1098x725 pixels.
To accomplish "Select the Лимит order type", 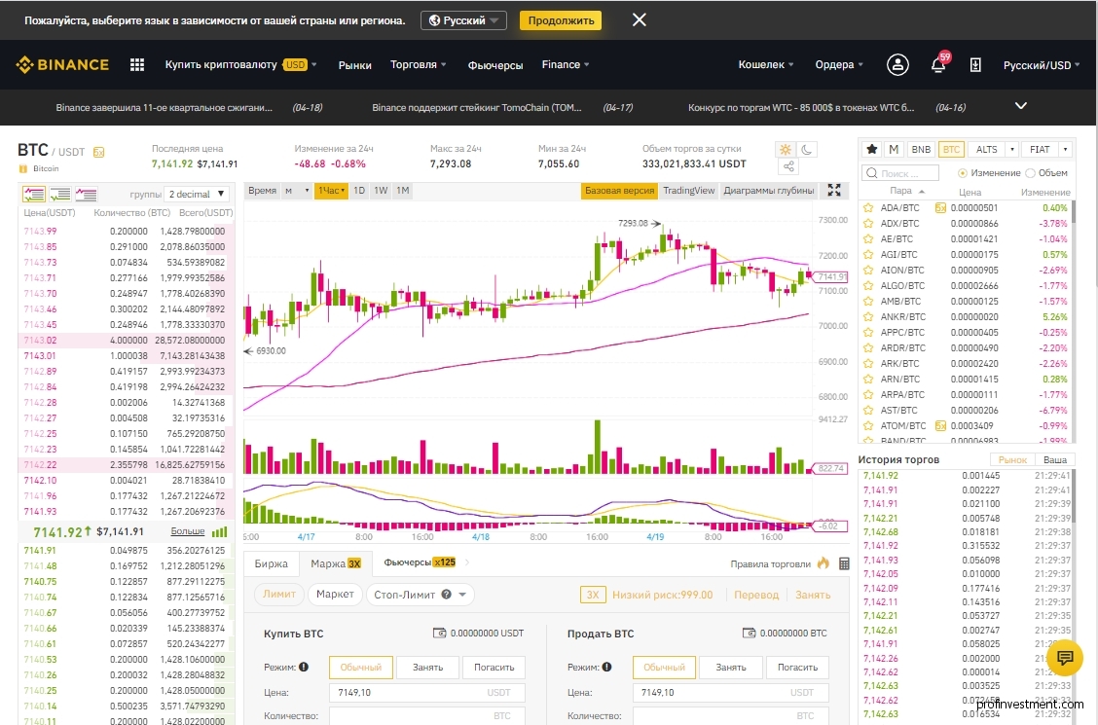I will pos(278,595).
